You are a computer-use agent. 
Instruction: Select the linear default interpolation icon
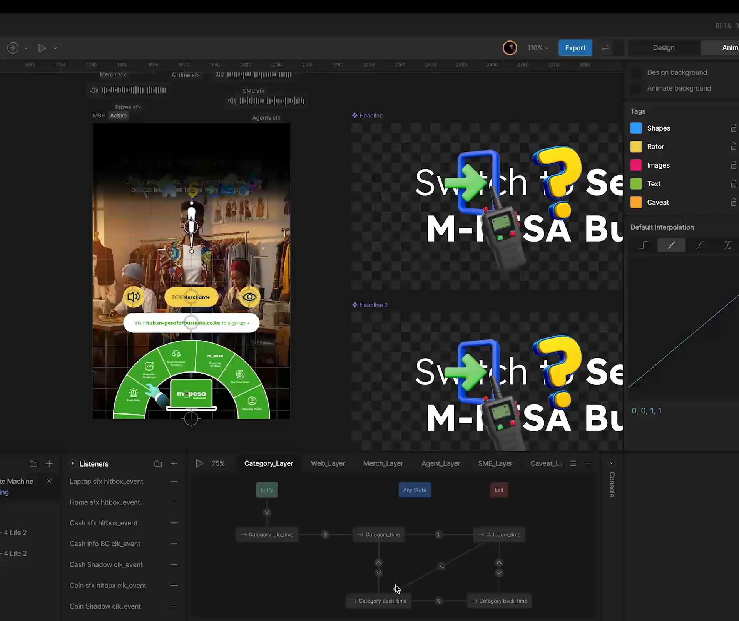[x=671, y=245]
